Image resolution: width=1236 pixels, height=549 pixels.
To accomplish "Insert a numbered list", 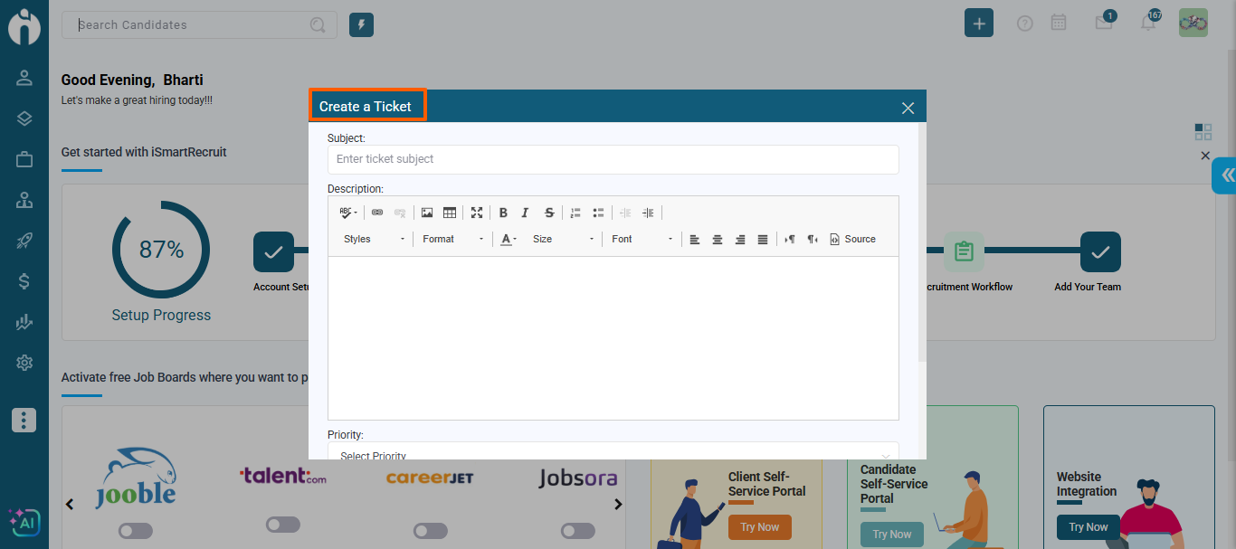I will [x=575, y=213].
